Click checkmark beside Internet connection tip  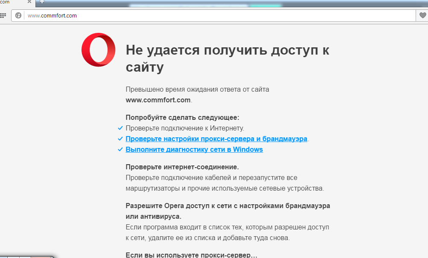tap(120, 128)
